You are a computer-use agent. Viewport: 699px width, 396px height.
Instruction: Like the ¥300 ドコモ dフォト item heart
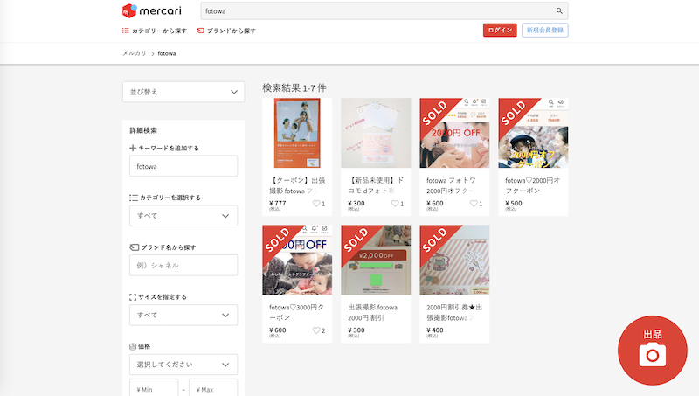395,204
